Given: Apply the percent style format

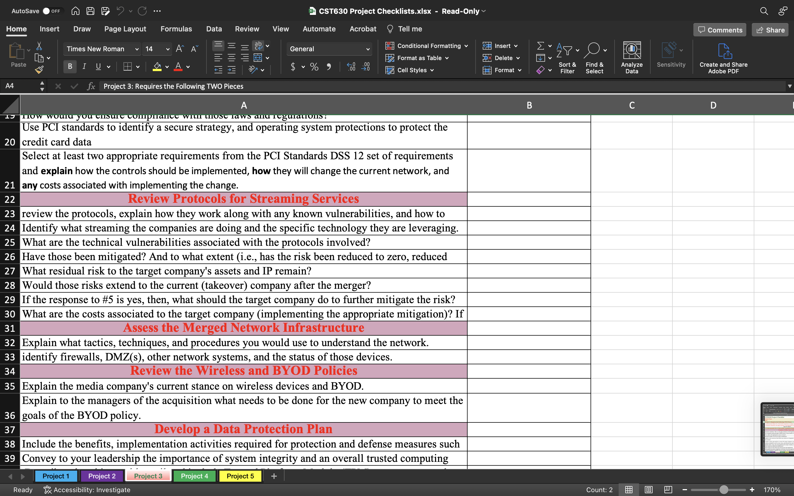Looking at the screenshot, I should 314,67.
